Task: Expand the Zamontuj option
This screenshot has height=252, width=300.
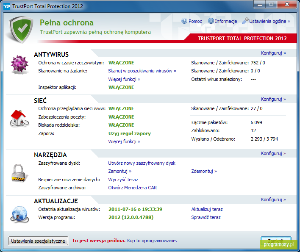Action: pos(120,171)
